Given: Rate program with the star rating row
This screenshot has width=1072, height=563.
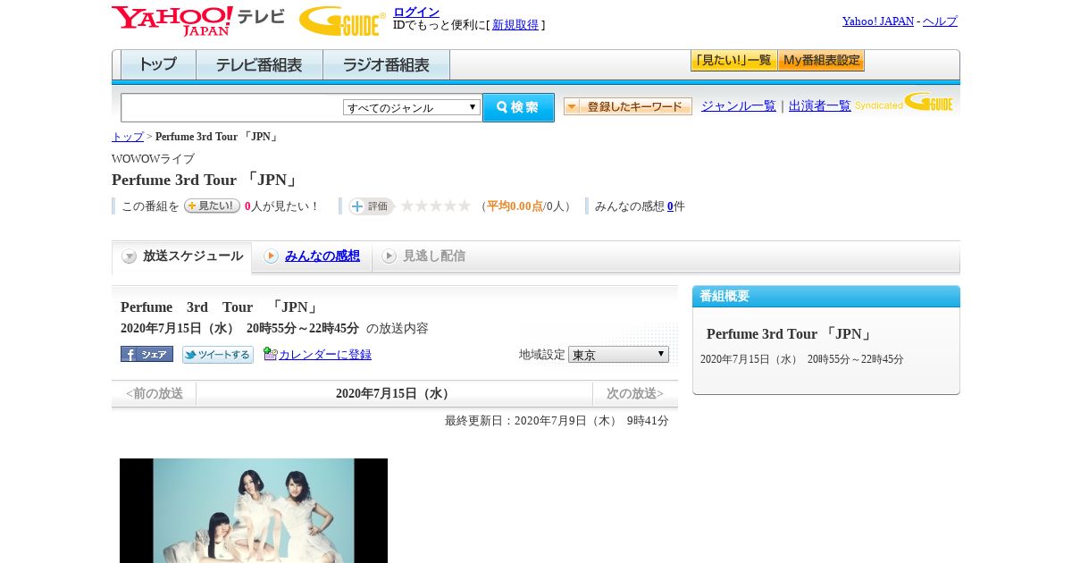Looking at the screenshot, I should (x=435, y=206).
